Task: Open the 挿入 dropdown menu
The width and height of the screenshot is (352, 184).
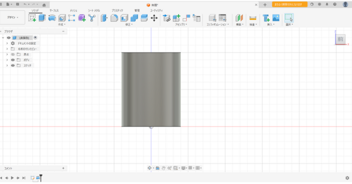Action: [x=270, y=25]
